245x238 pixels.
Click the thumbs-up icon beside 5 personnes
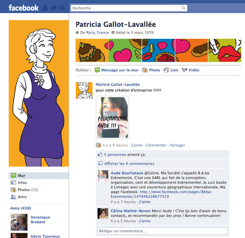coord(100,154)
